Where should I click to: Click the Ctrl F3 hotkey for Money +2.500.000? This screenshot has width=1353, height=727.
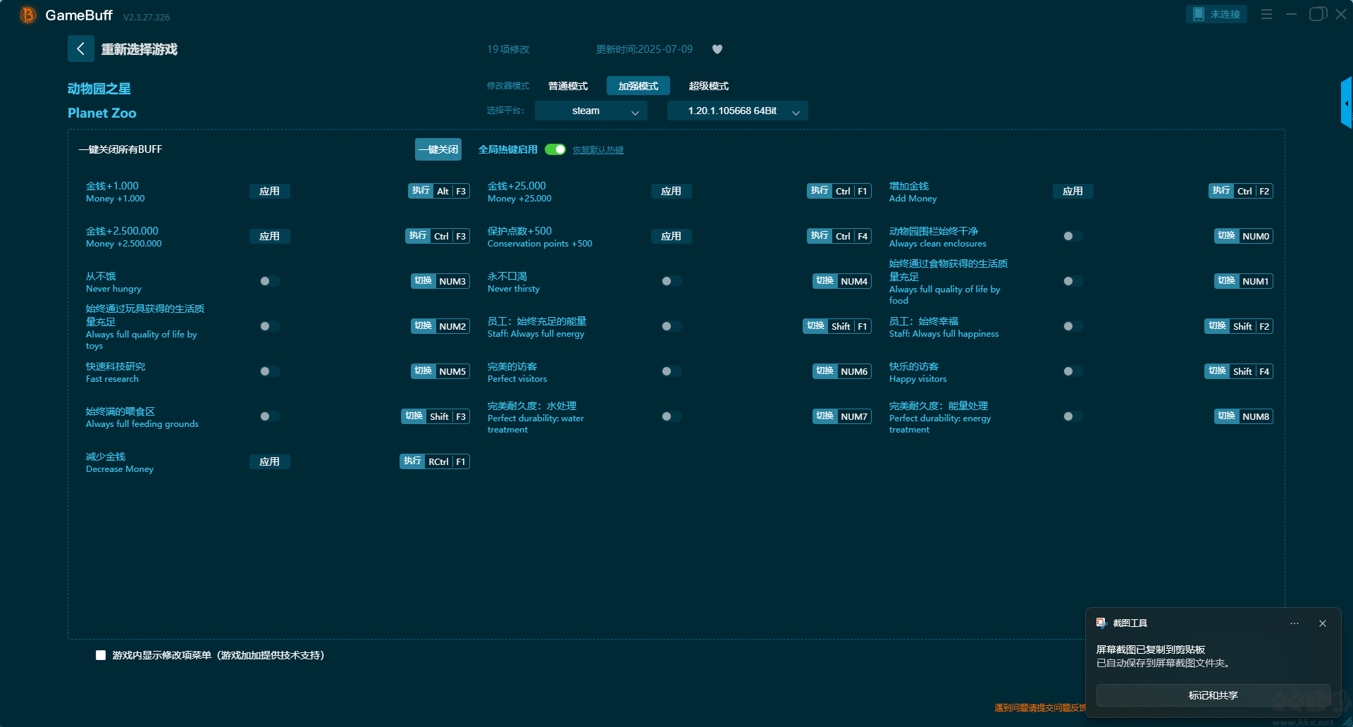(437, 236)
